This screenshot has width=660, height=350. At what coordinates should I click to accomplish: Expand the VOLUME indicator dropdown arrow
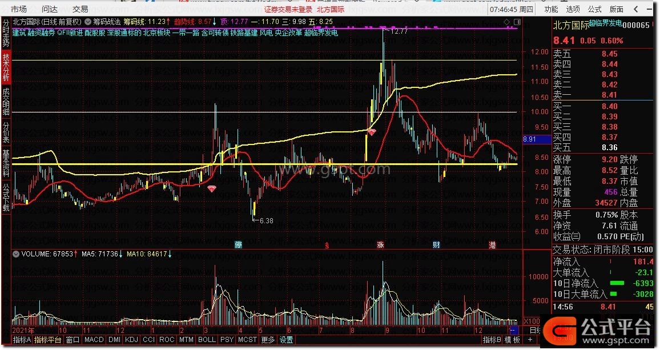tap(16, 254)
